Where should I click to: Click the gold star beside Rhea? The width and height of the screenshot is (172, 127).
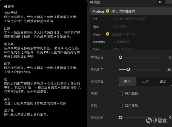(x=108, y=34)
